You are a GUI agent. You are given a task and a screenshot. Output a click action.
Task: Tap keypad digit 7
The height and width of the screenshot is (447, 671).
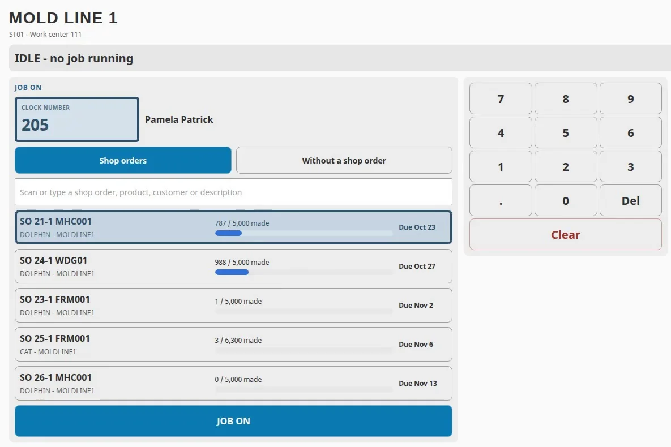point(501,99)
